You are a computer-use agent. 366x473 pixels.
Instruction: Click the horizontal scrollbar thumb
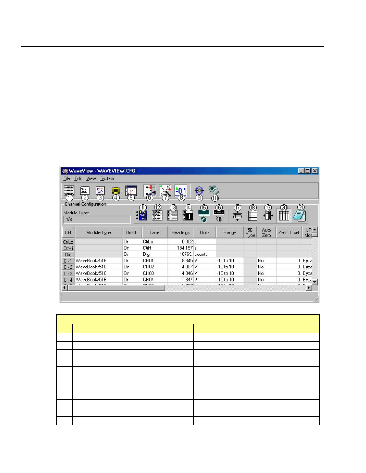116,288
